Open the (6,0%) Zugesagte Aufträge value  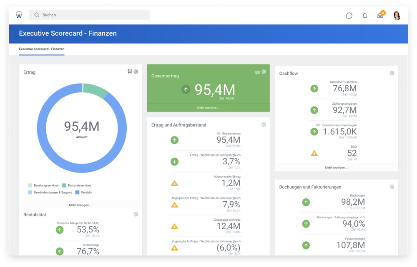pos(229,247)
